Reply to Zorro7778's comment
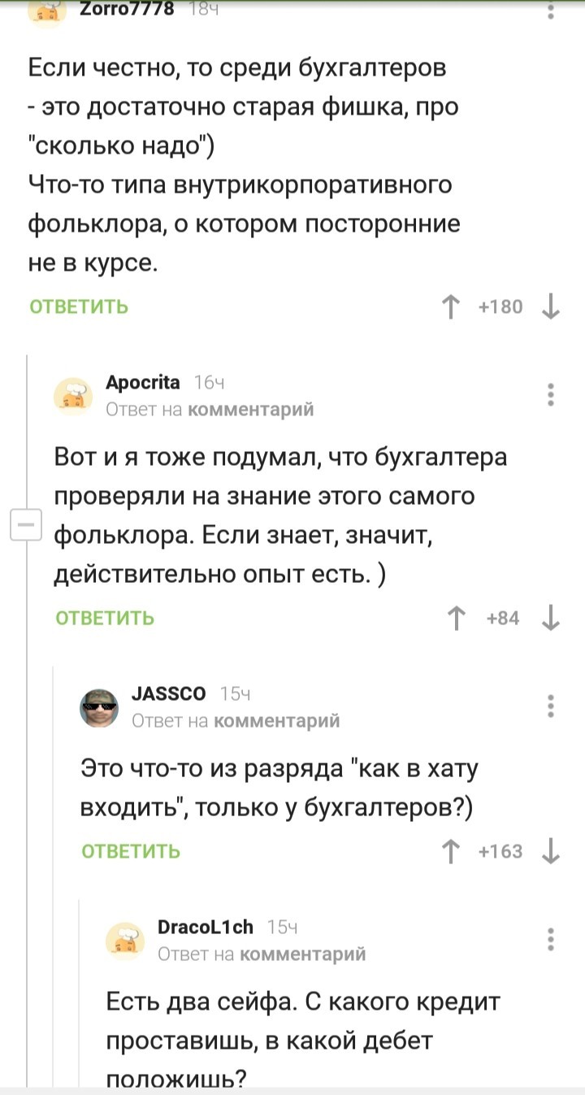 point(79,307)
